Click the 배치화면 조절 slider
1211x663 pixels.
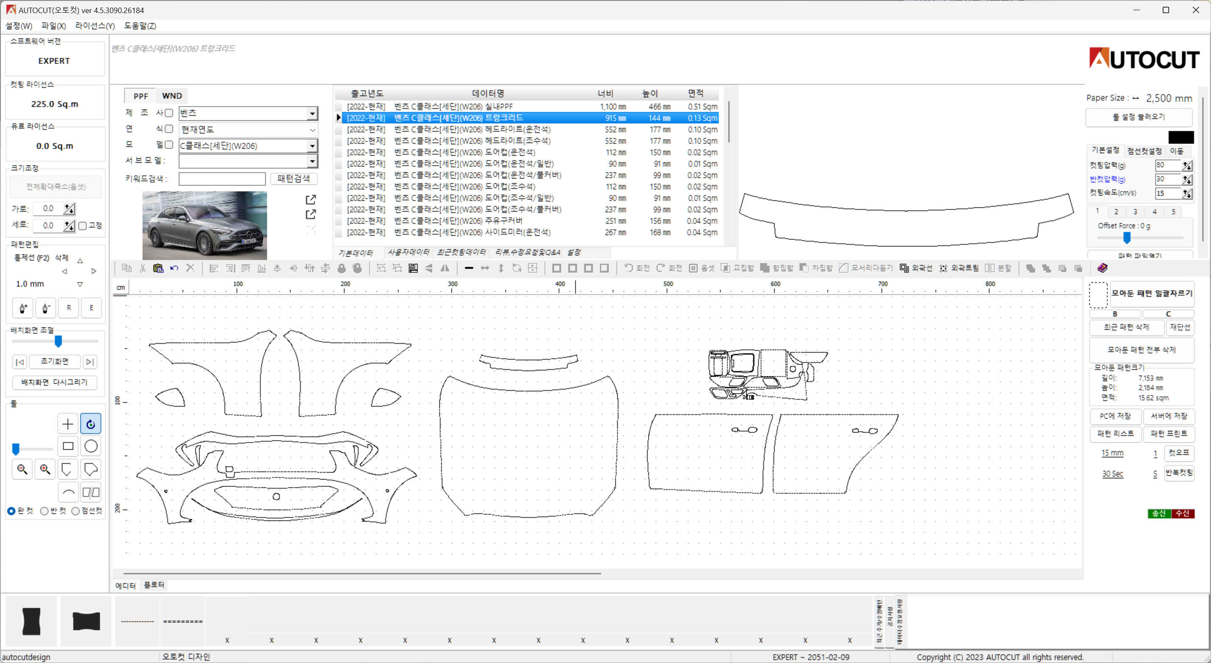pos(58,341)
